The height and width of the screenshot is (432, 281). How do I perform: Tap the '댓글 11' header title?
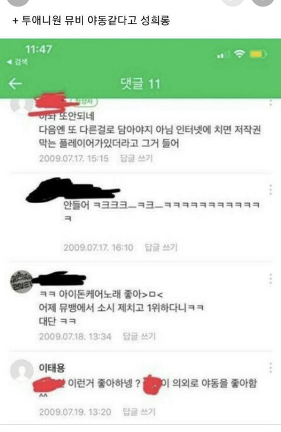tap(140, 84)
